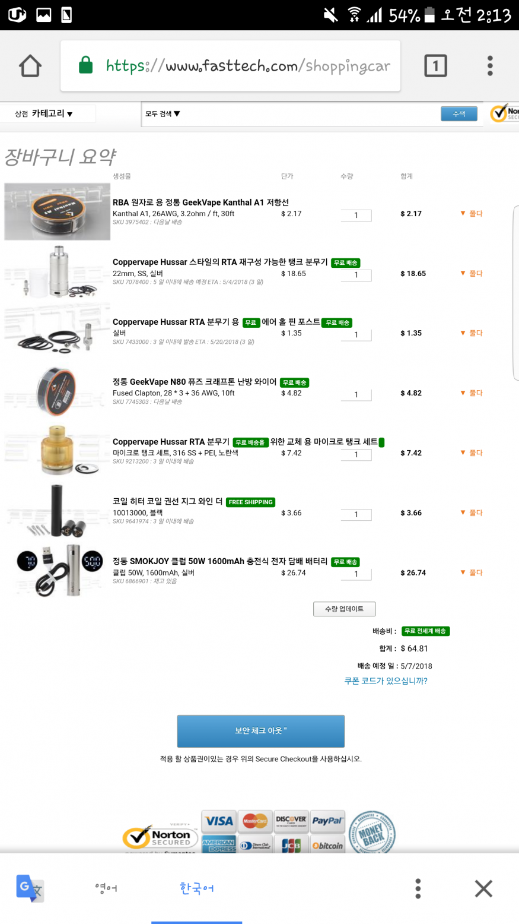Switch translation to 영어 tab
The height and width of the screenshot is (924, 519).
pyautogui.click(x=106, y=888)
